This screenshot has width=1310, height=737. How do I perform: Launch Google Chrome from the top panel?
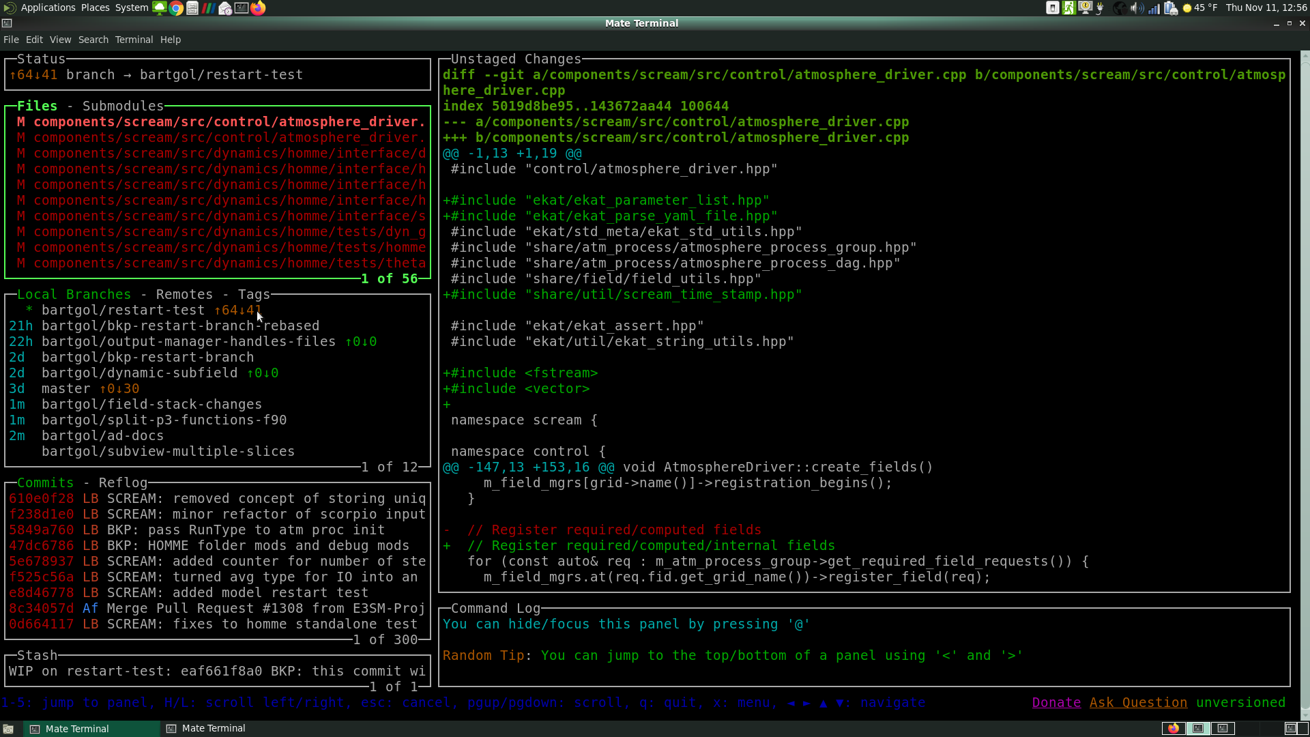[176, 8]
